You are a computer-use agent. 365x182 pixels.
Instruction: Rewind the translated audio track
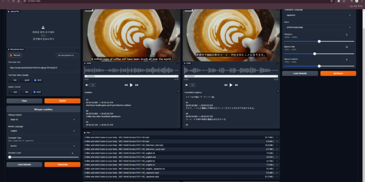225,85
